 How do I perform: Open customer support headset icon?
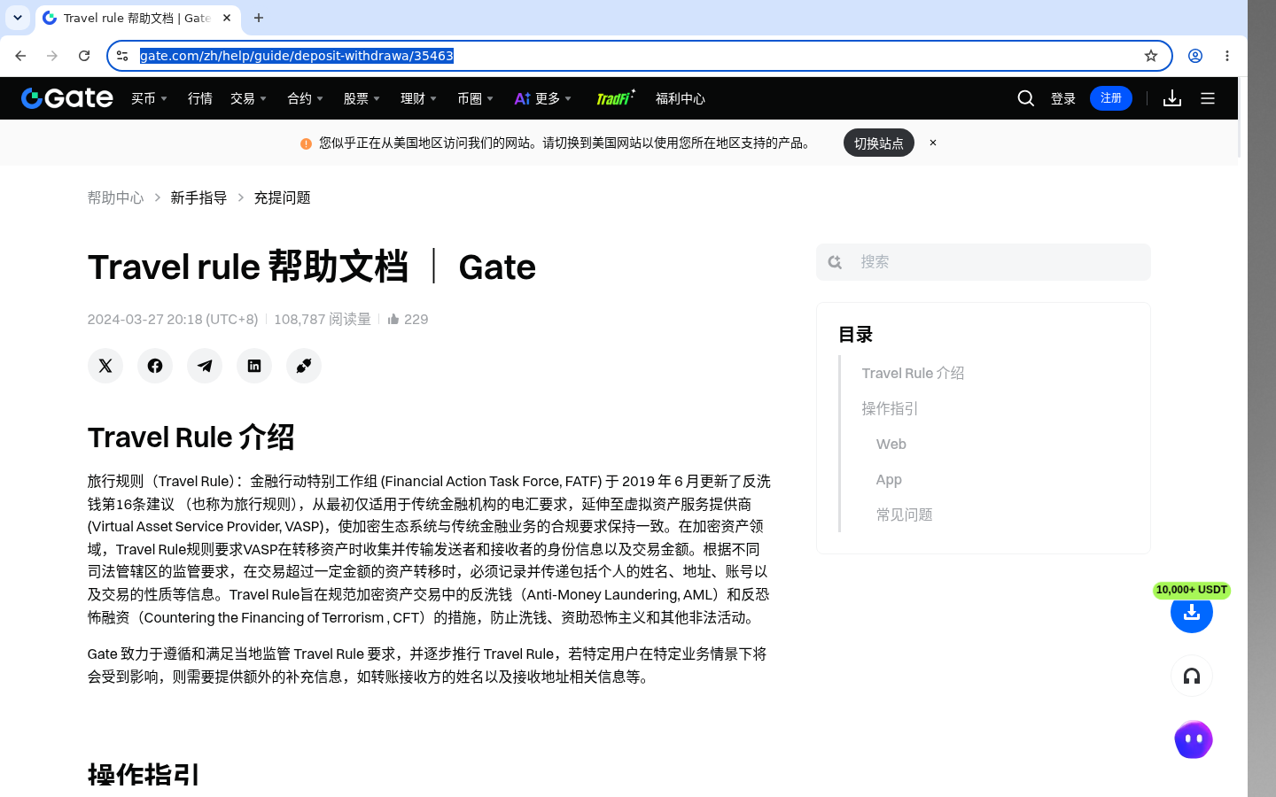point(1192,677)
